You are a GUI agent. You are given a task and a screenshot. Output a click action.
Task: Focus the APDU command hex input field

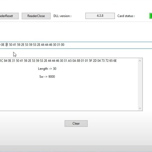coord(76,45)
